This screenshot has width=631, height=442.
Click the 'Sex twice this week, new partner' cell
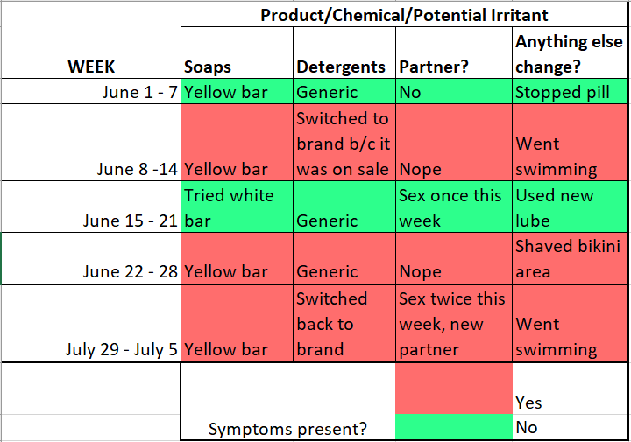click(x=454, y=324)
